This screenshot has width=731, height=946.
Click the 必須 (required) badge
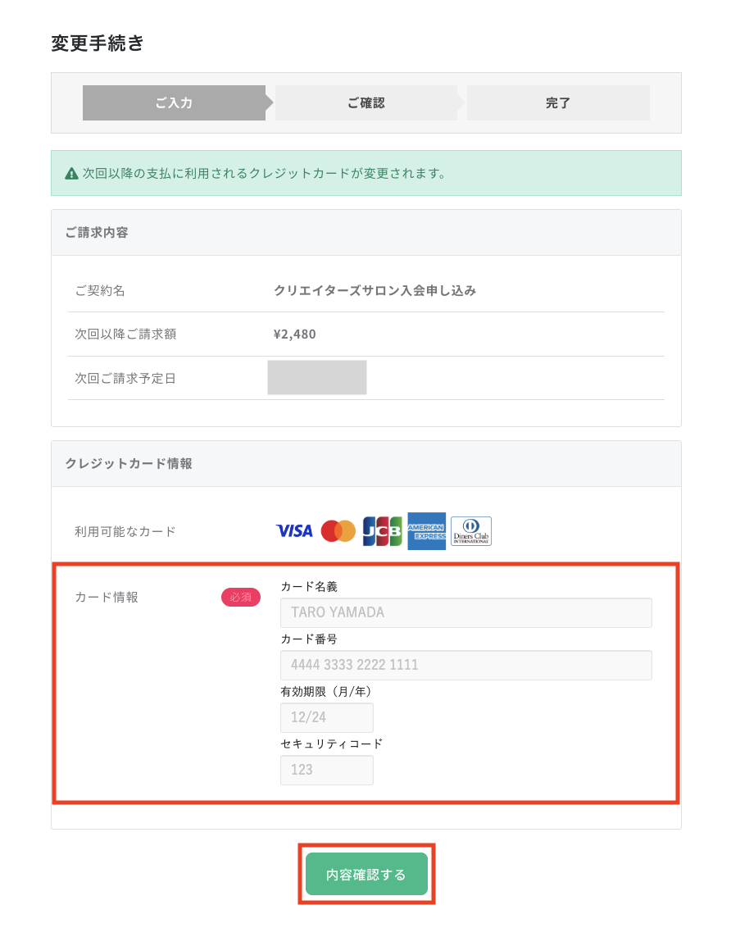point(240,598)
